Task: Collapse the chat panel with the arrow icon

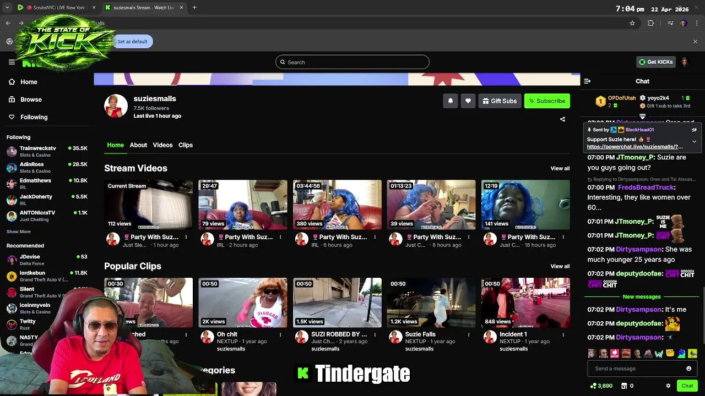Action: pos(587,81)
